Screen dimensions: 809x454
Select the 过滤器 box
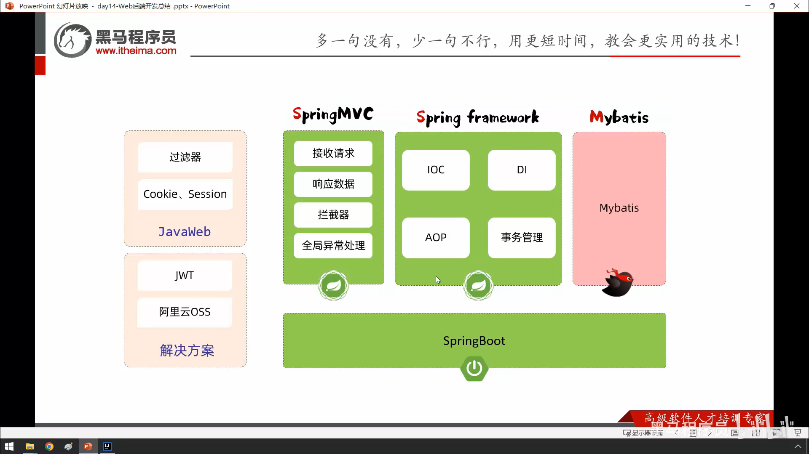(185, 157)
